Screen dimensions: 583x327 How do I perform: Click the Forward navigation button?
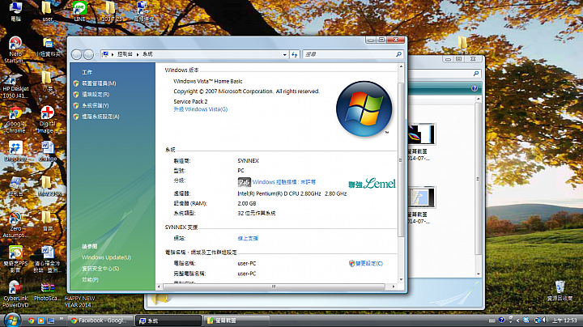click(88, 54)
